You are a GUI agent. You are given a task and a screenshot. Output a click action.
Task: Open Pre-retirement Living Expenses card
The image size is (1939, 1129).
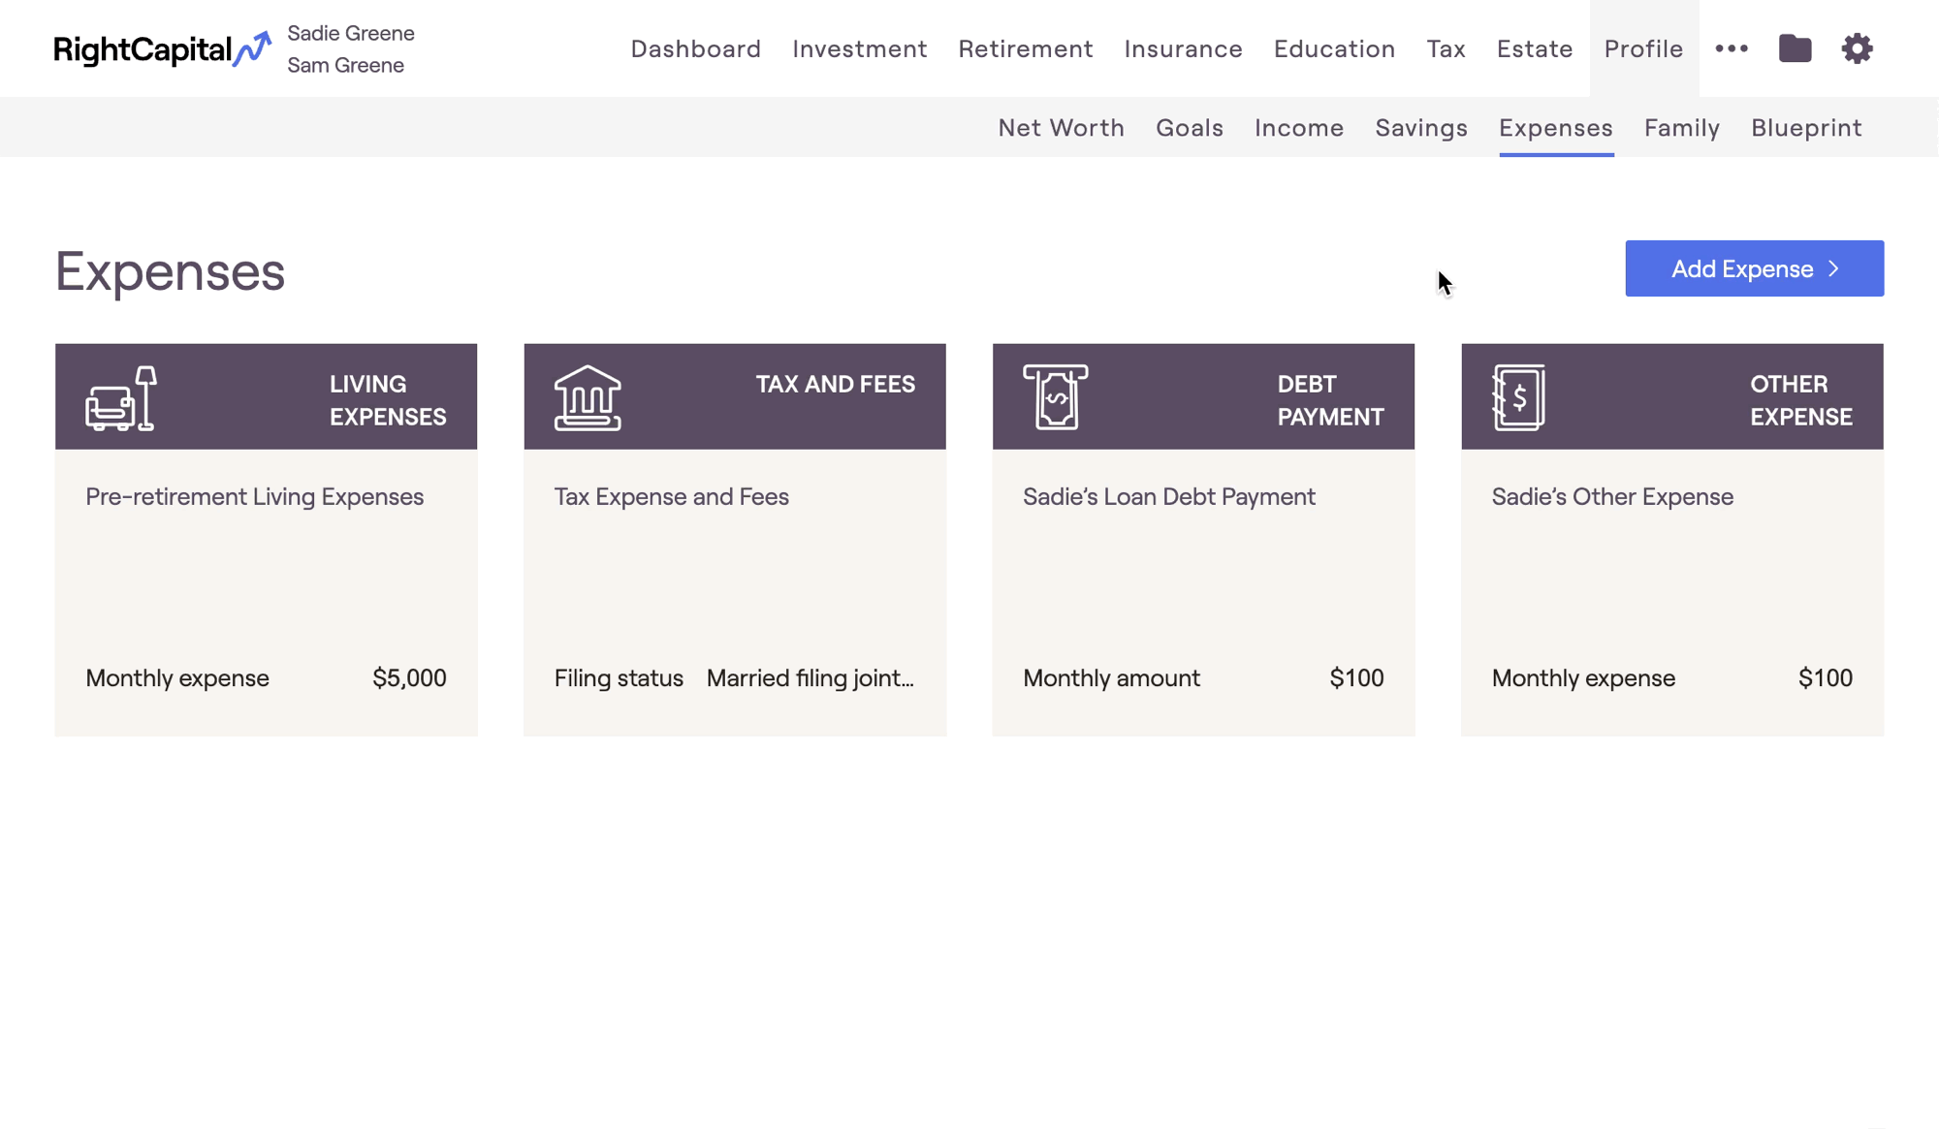[x=267, y=540]
